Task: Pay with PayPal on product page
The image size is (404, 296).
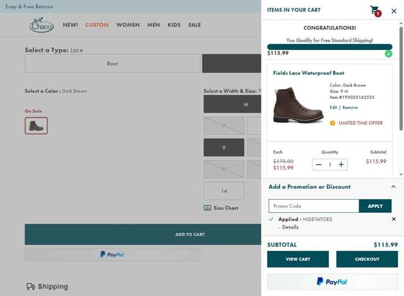Action: (112, 254)
